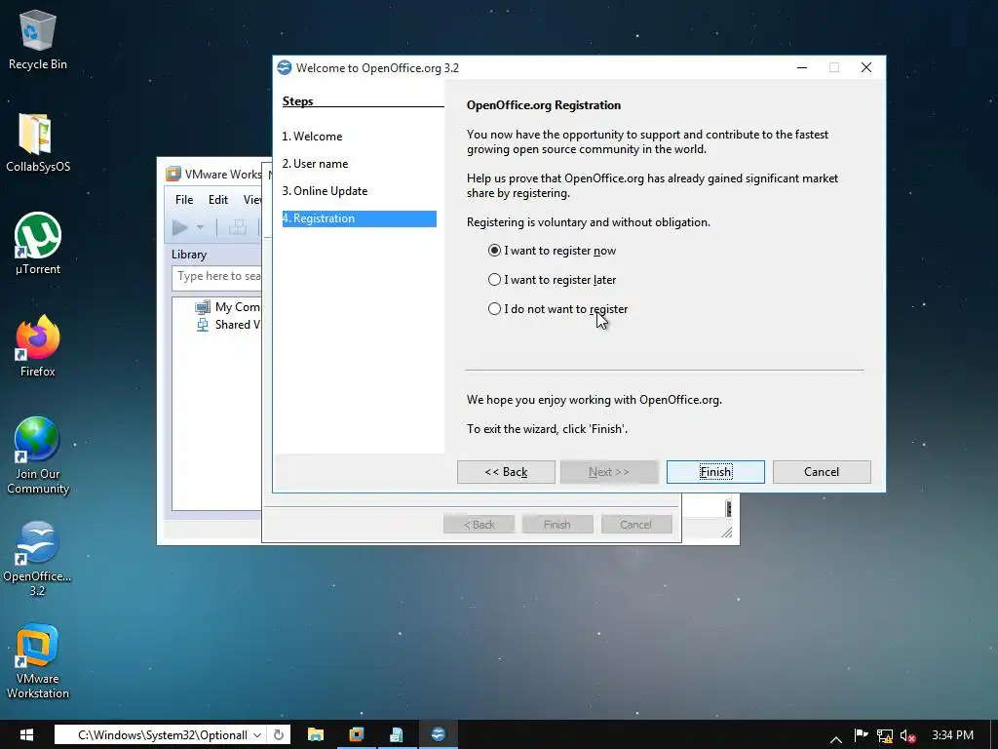998x749 pixels.
Task: Click Cancel in the OpenOffice wizard
Action: pyautogui.click(x=822, y=472)
